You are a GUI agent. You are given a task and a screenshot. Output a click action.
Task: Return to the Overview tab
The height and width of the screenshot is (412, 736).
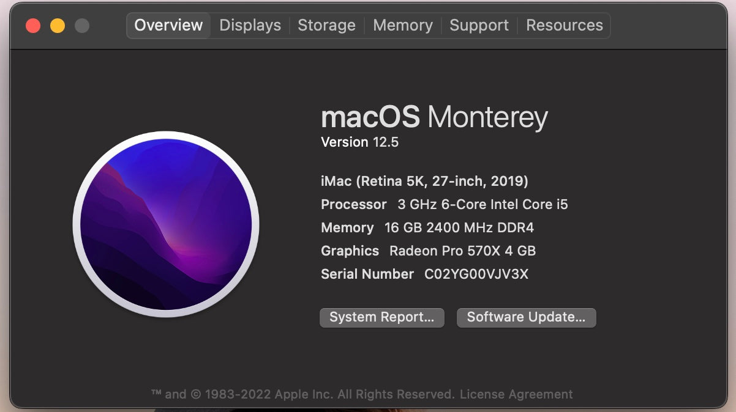coord(168,25)
